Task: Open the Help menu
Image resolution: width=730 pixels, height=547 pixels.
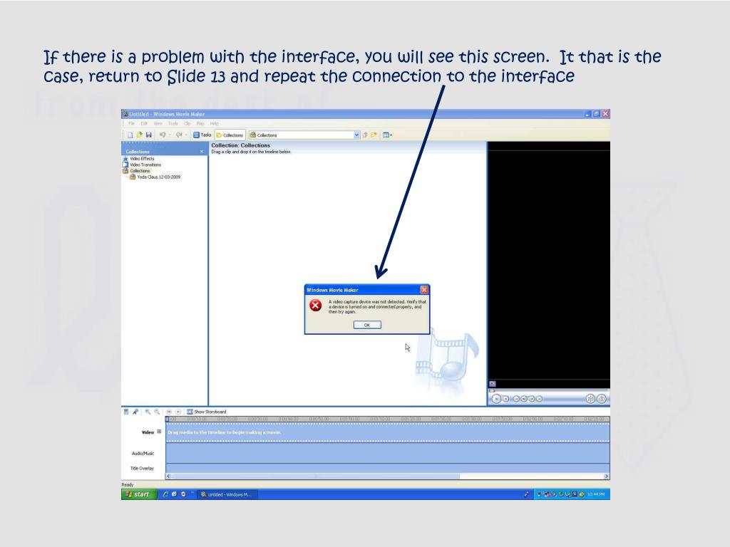Action: click(x=214, y=124)
